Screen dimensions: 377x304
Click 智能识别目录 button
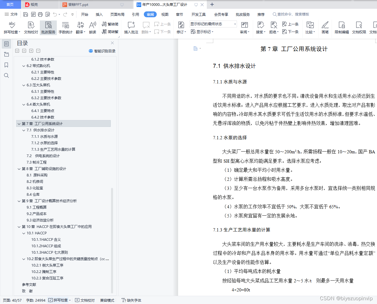point(102,51)
